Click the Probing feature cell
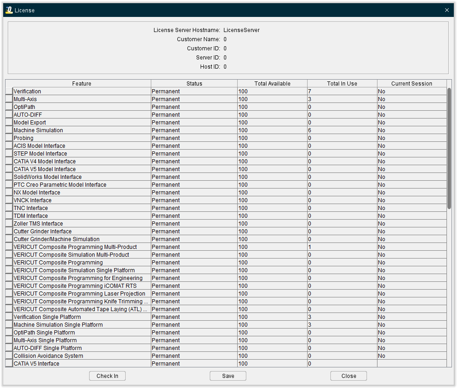 pyautogui.click(x=82, y=138)
